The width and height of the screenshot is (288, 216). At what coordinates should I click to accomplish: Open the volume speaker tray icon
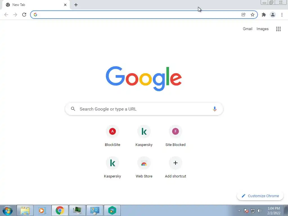pyautogui.click(x=260, y=211)
